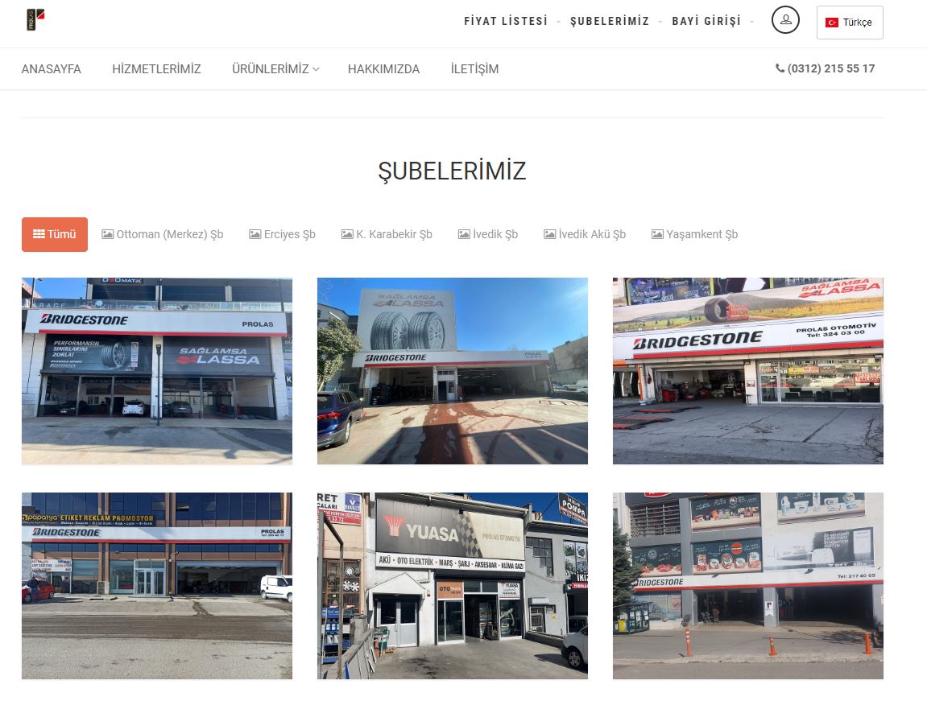Open the YUASA storefront photo
This screenshot has height=705, width=927.
click(453, 586)
